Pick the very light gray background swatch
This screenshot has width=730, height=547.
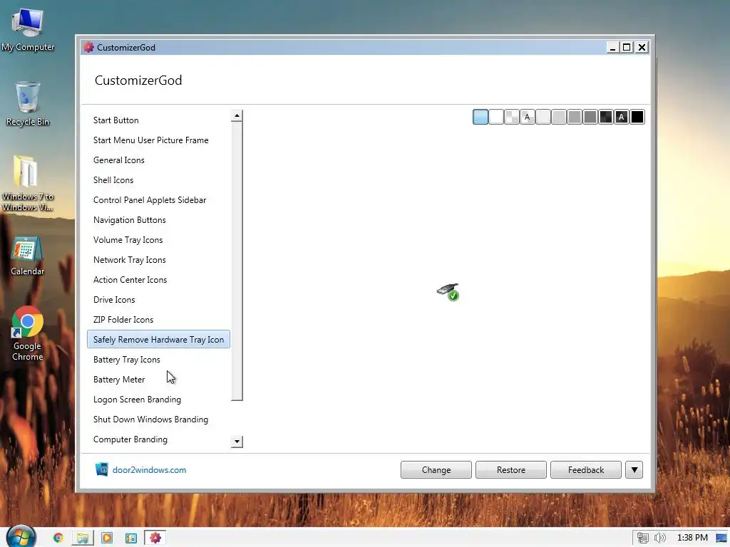pyautogui.click(x=543, y=117)
